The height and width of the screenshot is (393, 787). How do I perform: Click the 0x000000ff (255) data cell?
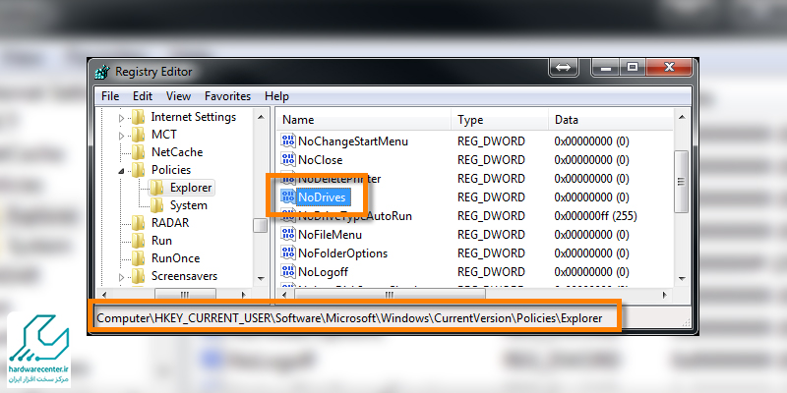tap(595, 216)
